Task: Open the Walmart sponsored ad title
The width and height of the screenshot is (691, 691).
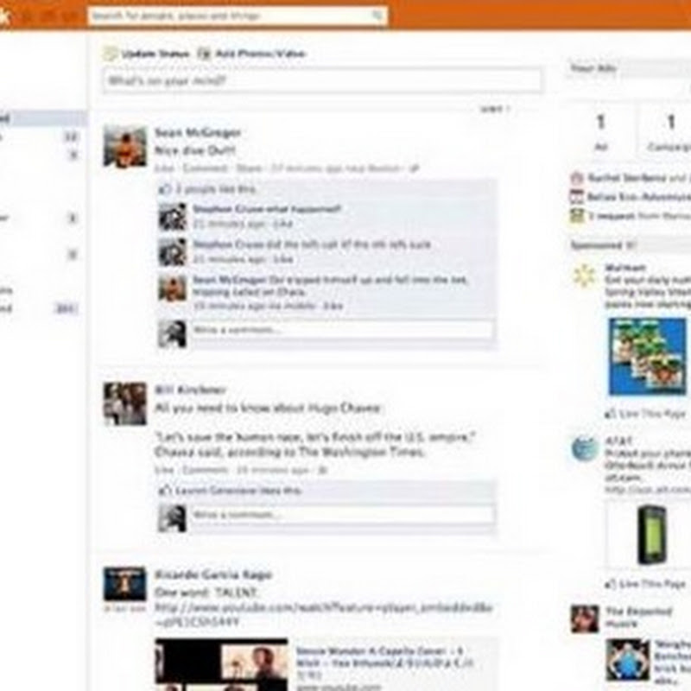Action: tap(624, 268)
